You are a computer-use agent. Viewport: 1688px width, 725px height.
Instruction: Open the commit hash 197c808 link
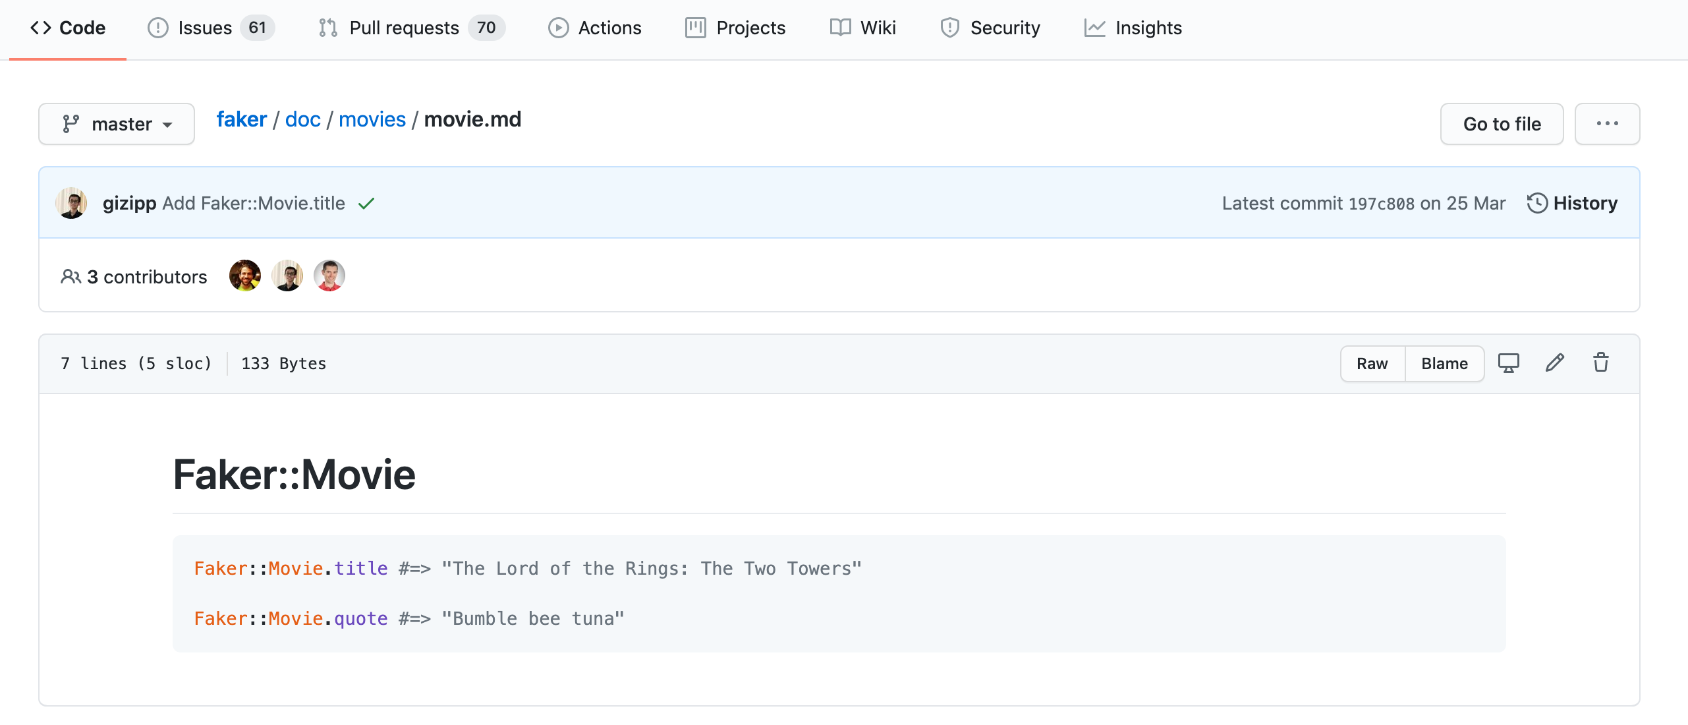tap(1381, 204)
